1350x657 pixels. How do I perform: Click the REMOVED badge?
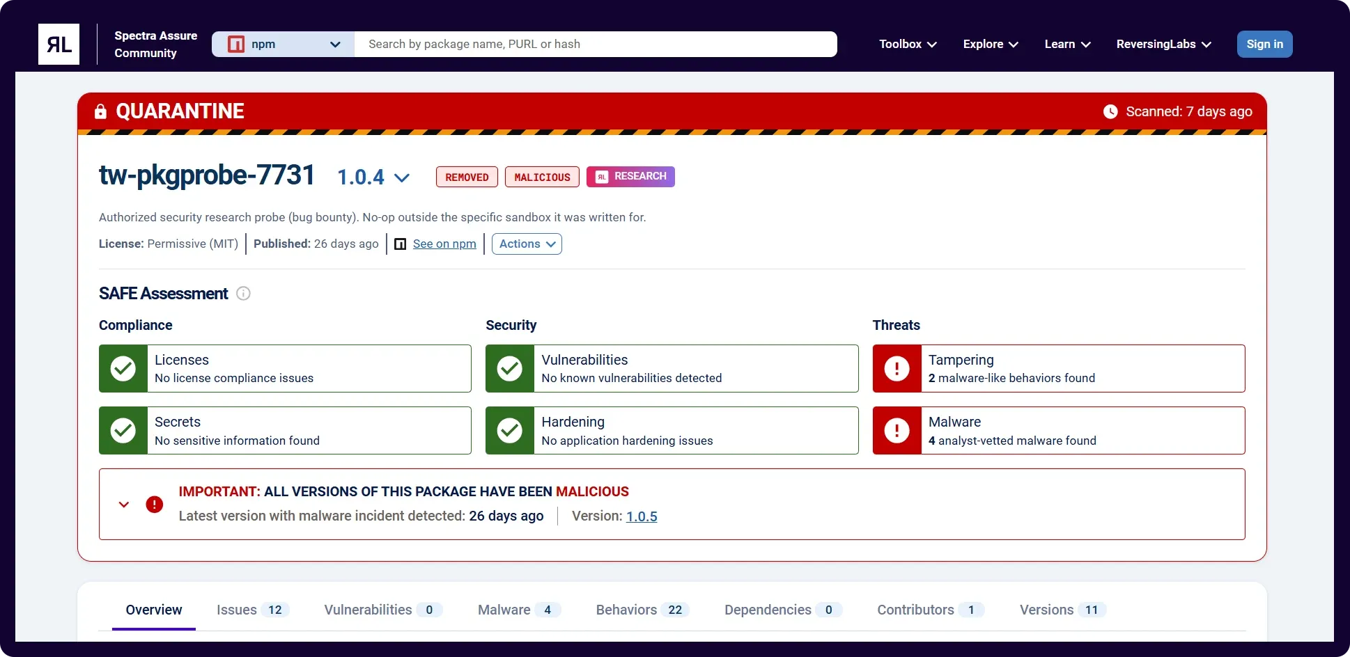point(467,177)
